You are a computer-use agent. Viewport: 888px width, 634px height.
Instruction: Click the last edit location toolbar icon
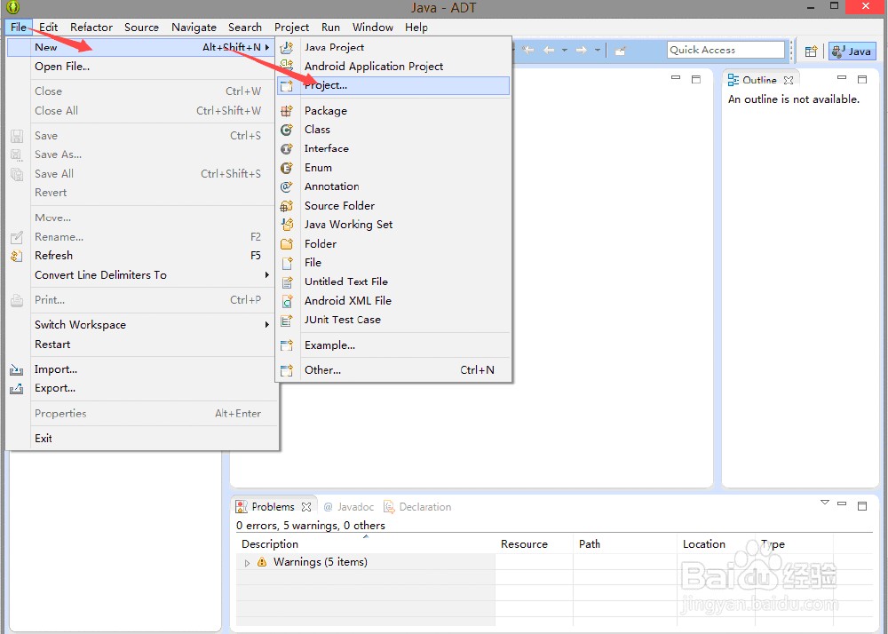pos(527,51)
